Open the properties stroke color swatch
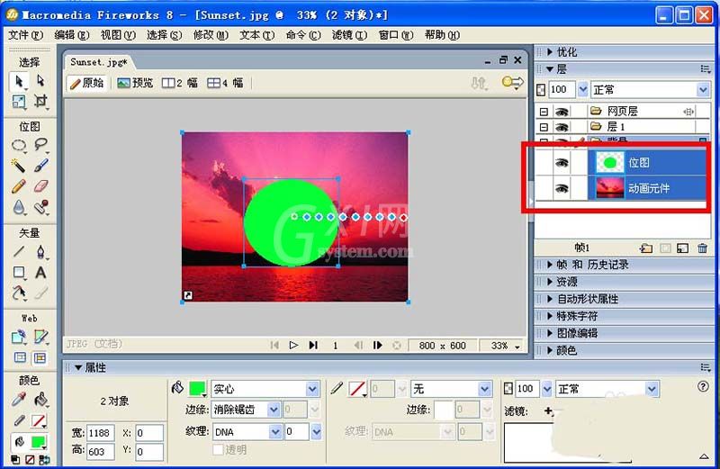The image size is (720, 469). [x=357, y=389]
